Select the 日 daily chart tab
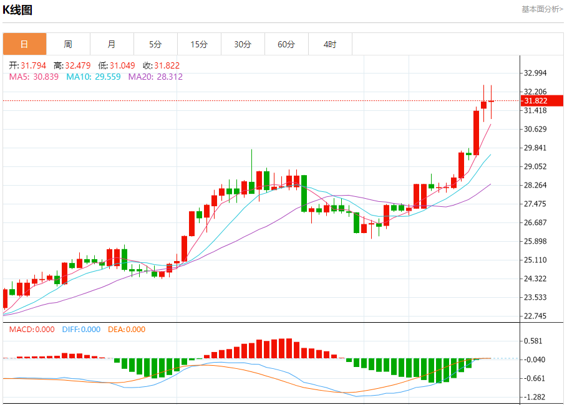567x405 pixels. [24, 44]
